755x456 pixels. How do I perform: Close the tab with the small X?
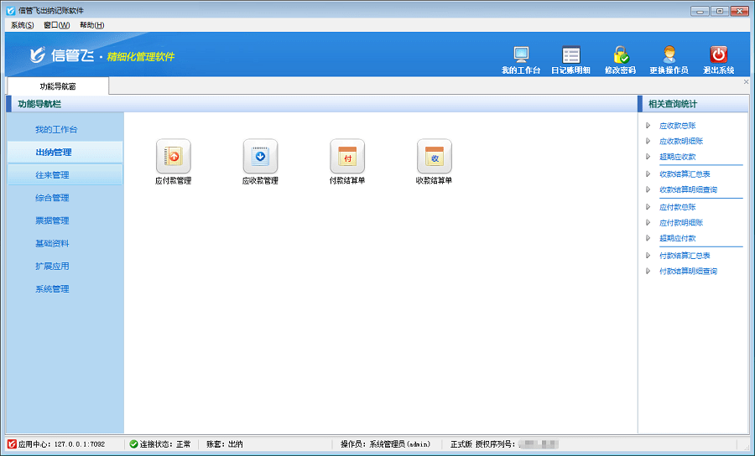pyautogui.click(x=747, y=82)
